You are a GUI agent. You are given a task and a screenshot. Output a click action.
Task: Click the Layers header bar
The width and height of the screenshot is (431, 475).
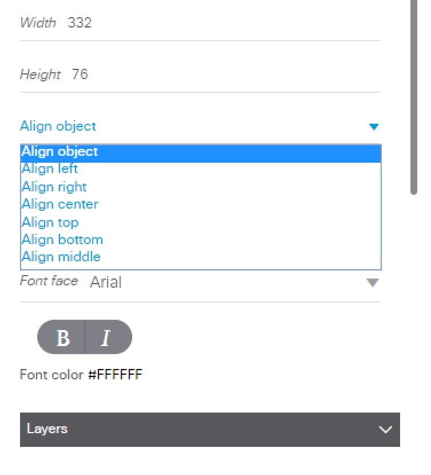[172, 428]
